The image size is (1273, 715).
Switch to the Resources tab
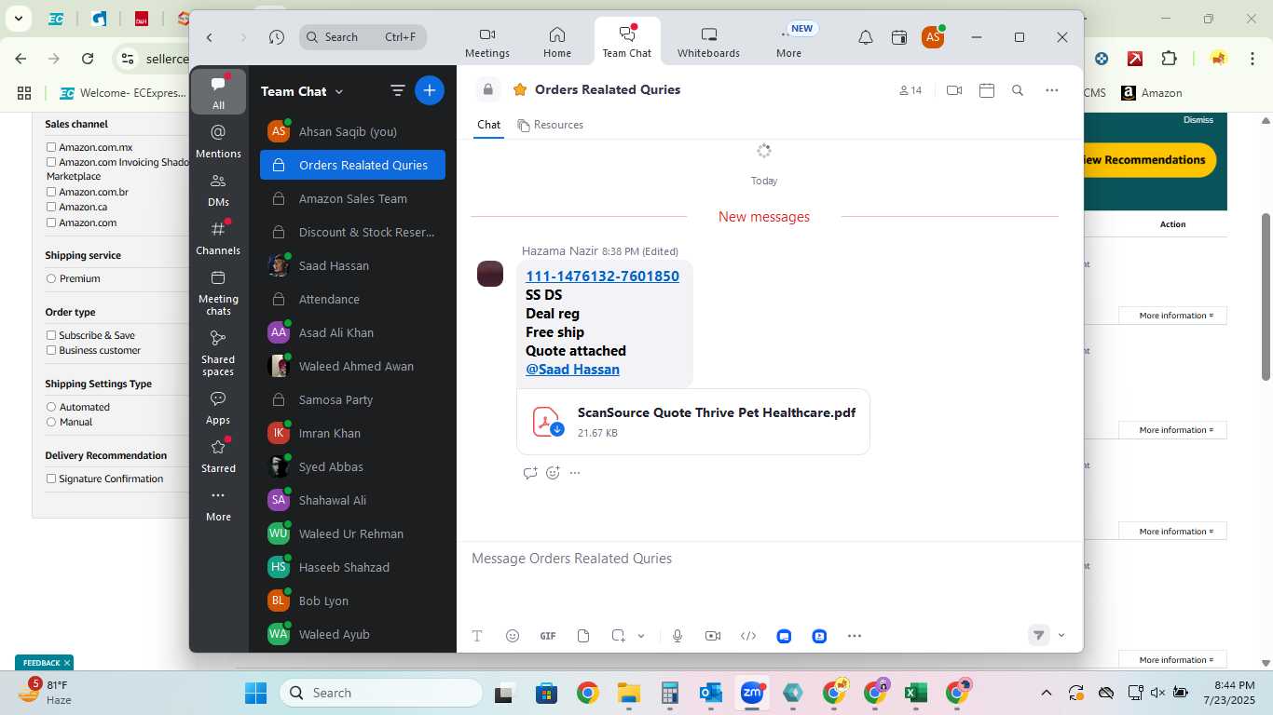[x=550, y=125]
